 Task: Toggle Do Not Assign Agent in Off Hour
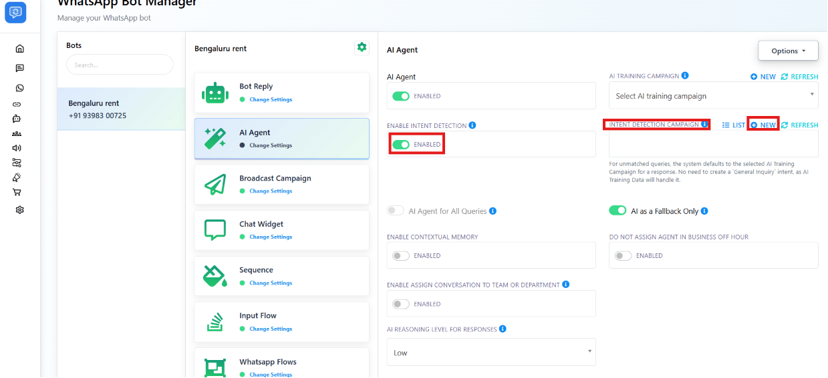(623, 255)
